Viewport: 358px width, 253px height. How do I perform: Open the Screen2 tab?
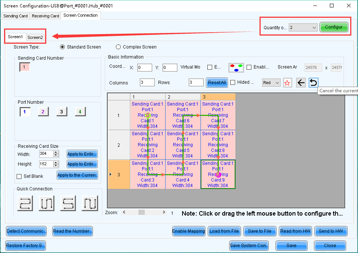tap(35, 37)
